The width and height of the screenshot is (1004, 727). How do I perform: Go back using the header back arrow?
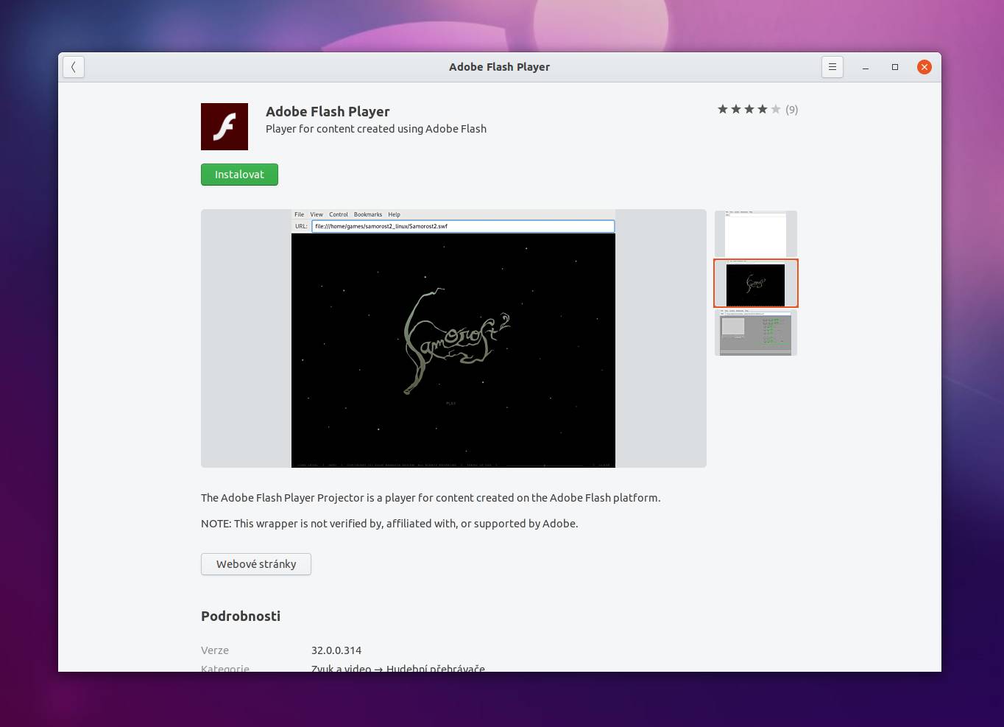pyautogui.click(x=74, y=67)
